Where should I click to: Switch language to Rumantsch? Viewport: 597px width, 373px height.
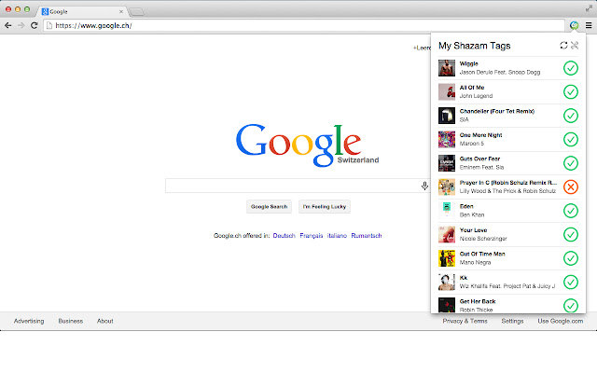367,236
